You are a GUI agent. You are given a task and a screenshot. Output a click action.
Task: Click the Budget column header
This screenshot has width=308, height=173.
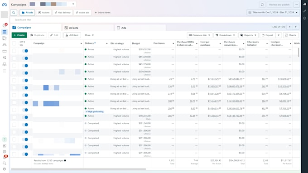click(136, 43)
